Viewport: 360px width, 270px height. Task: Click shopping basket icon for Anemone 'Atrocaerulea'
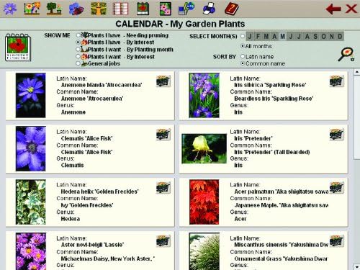pyautogui.click(x=163, y=81)
